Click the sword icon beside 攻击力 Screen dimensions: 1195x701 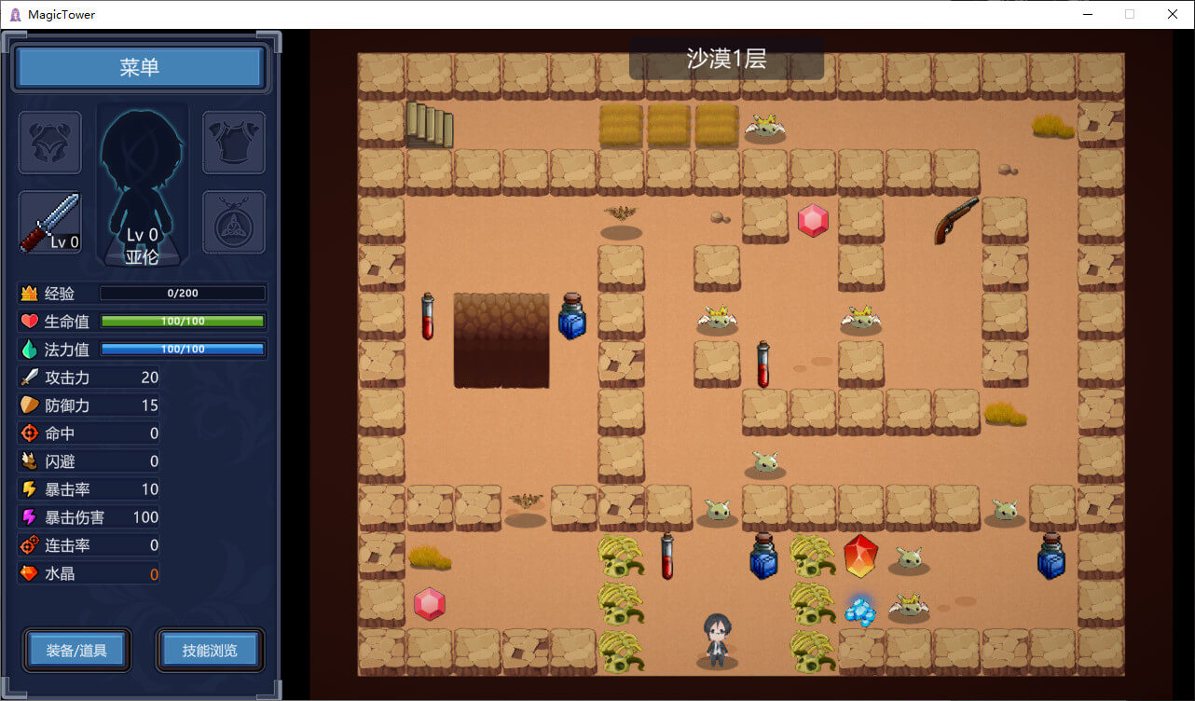pyautogui.click(x=30, y=378)
